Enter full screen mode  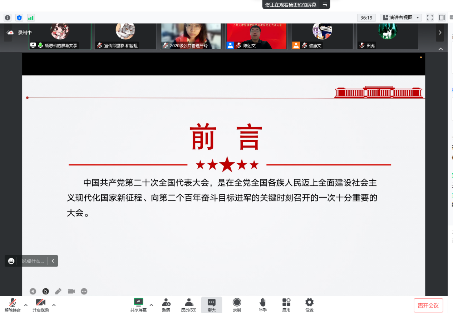point(430,18)
